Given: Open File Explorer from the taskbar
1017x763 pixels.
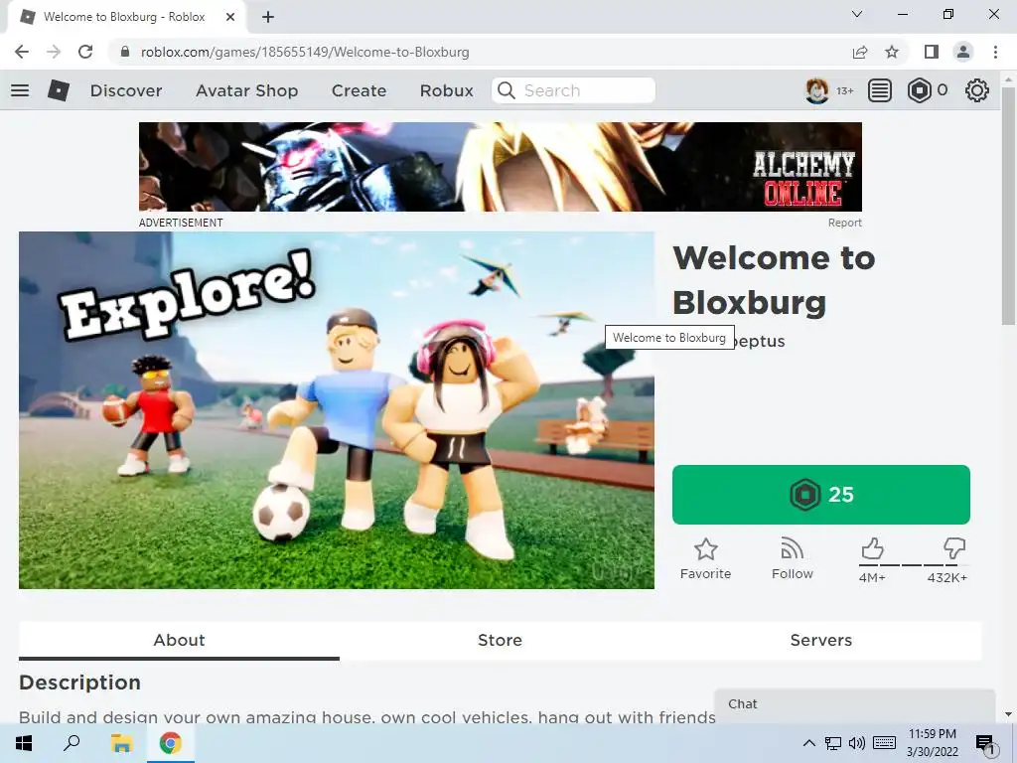Looking at the screenshot, I should [121, 743].
